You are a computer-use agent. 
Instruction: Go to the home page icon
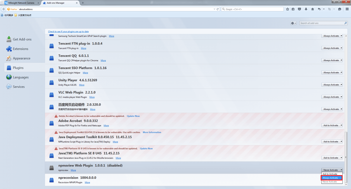[x=312, y=9]
